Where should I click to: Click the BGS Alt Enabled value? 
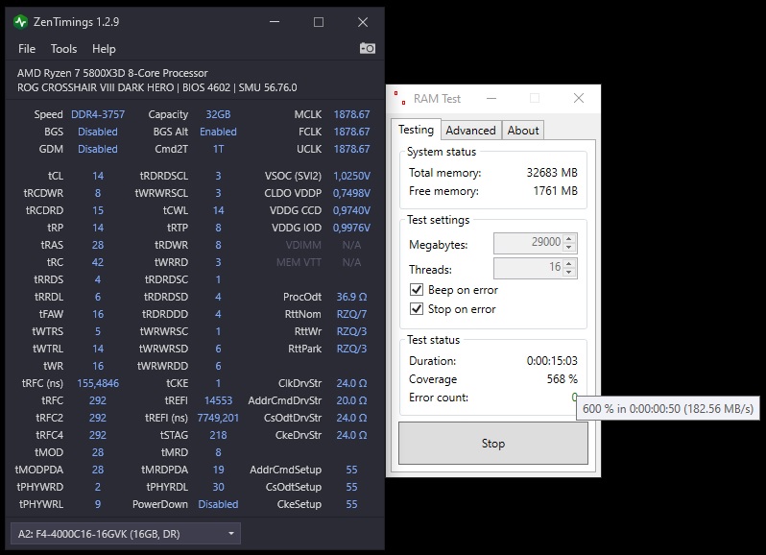(x=218, y=132)
